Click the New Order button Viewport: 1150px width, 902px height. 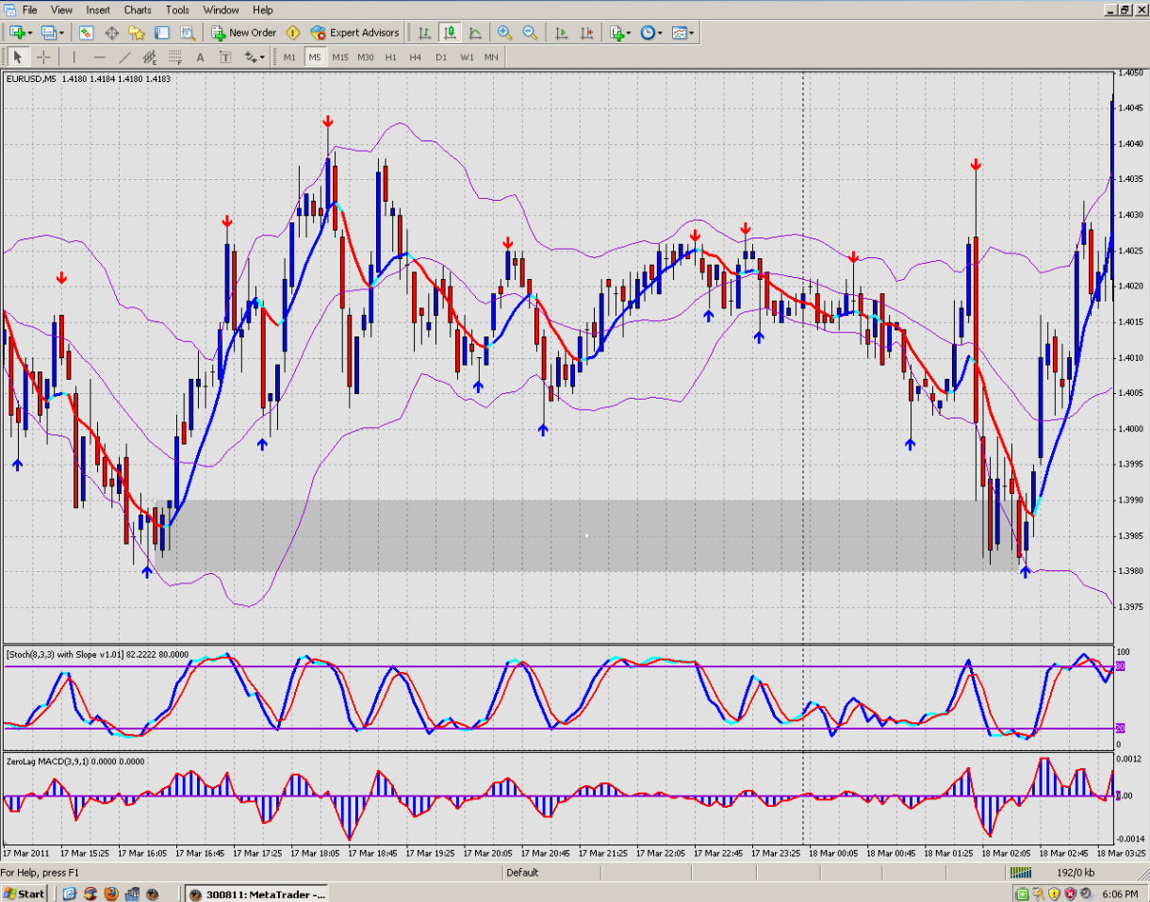tap(244, 32)
